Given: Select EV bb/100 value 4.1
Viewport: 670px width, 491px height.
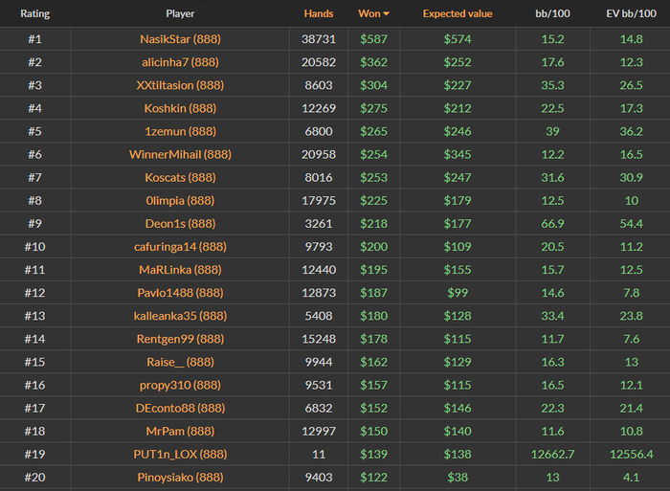Looking at the screenshot, I should (631, 478).
